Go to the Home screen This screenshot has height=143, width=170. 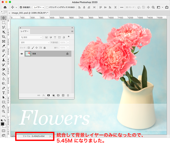pyautogui.click(x=5, y=7)
